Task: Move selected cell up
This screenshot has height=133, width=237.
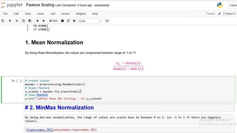Action: 37,21
